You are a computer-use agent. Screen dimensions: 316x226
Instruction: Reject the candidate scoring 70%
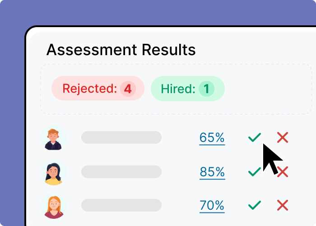point(283,206)
